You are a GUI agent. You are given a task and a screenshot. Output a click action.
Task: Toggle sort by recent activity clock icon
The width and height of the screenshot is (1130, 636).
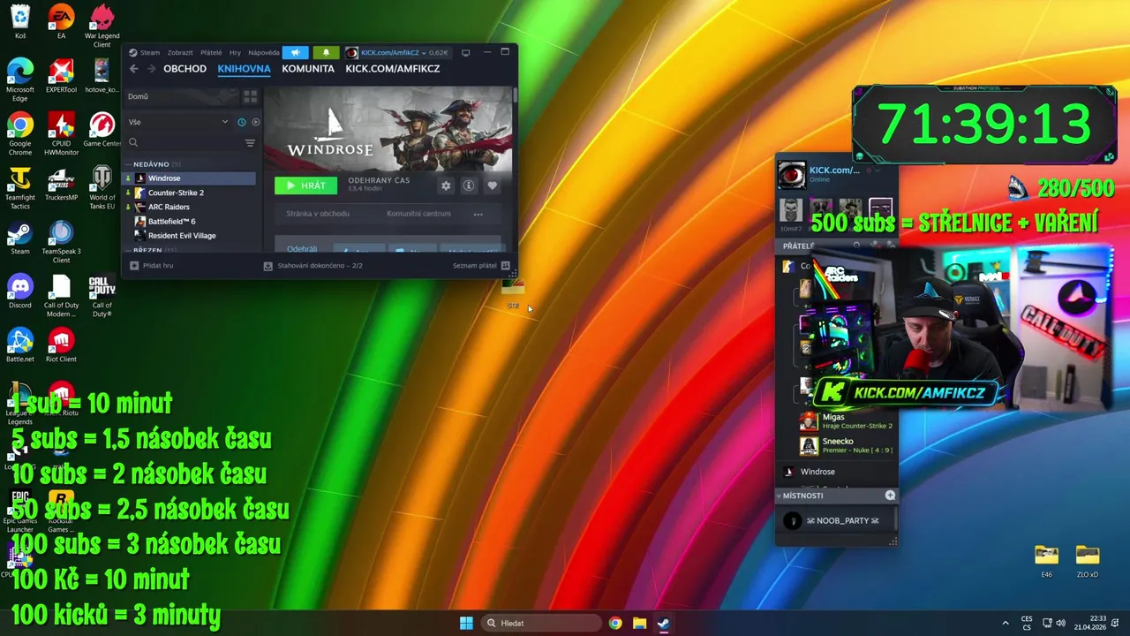coord(241,122)
